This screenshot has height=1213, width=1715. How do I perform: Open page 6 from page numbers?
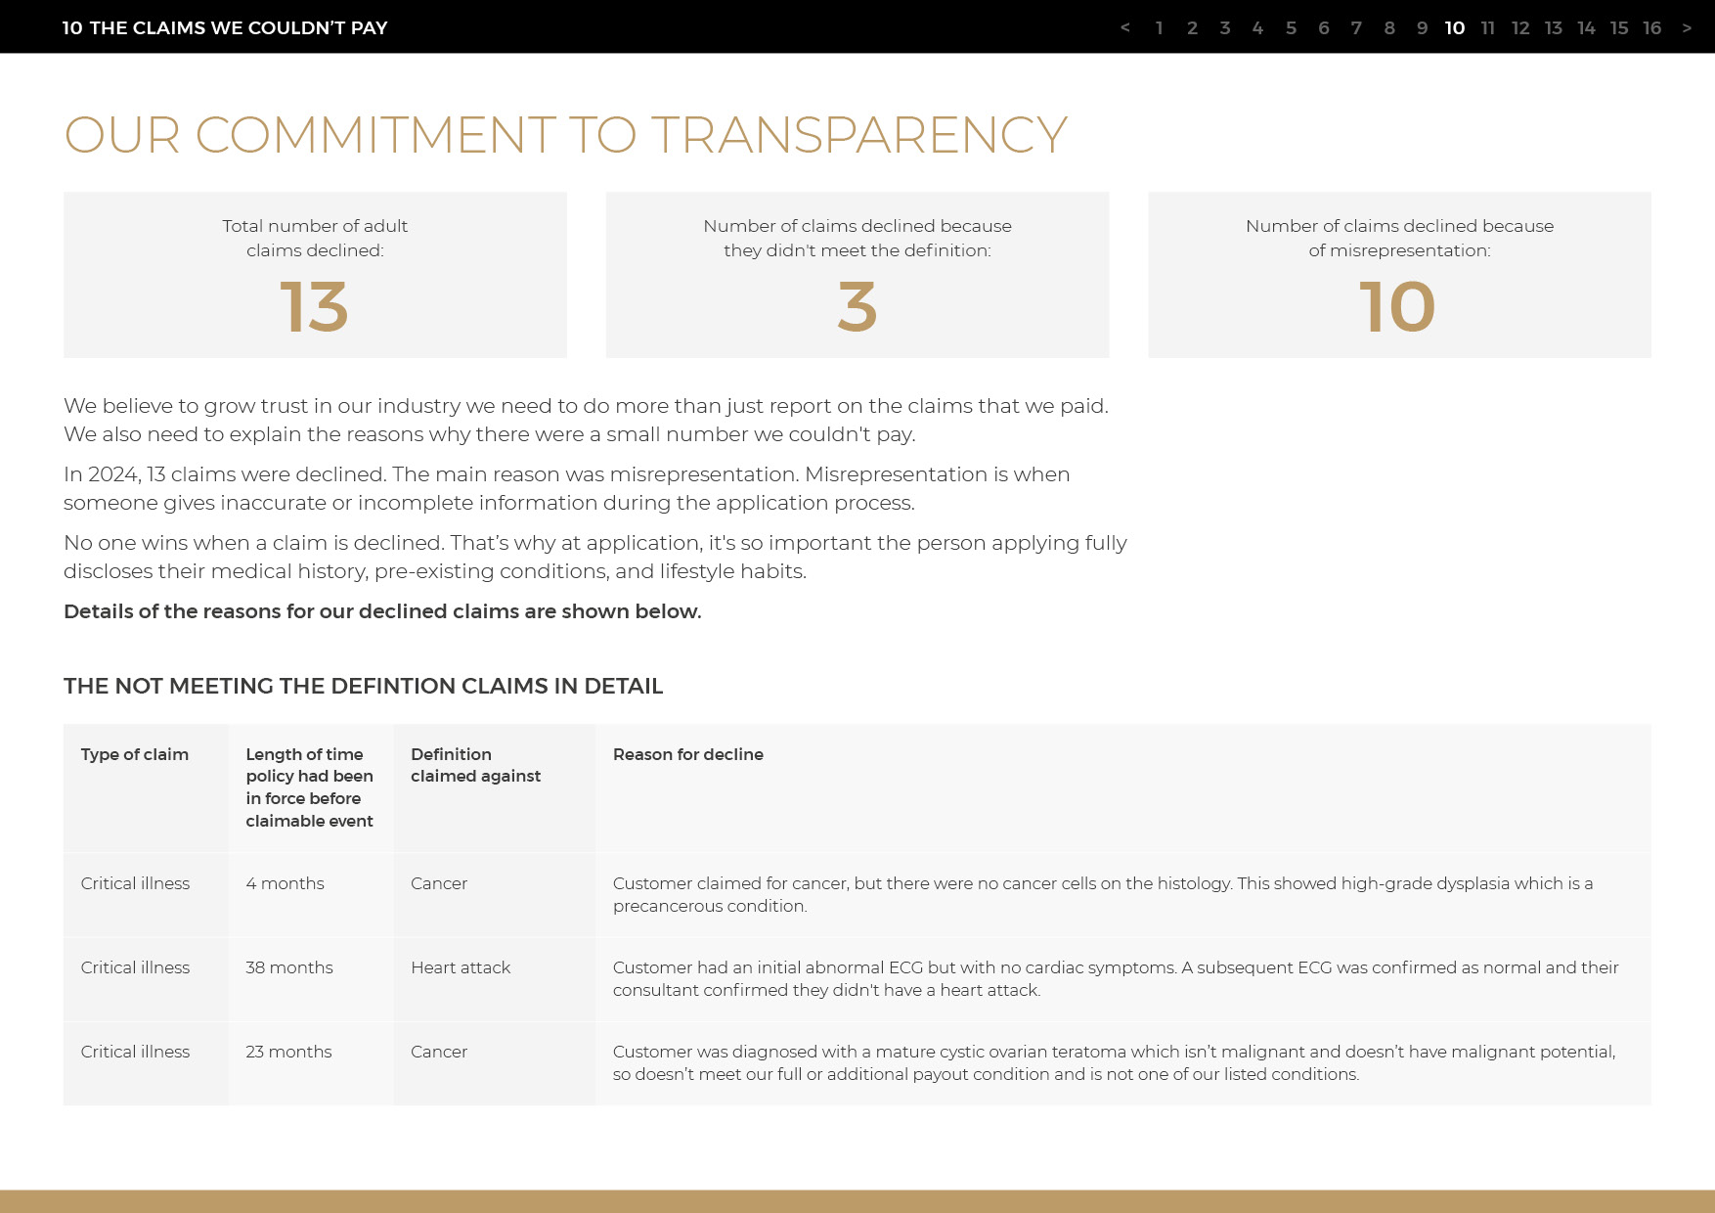coord(1324,27)
